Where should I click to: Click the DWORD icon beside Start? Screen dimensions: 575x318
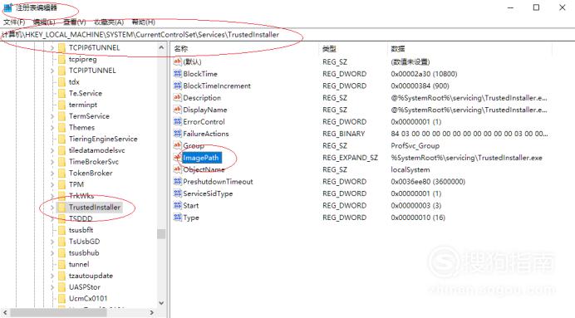point(178,205)
